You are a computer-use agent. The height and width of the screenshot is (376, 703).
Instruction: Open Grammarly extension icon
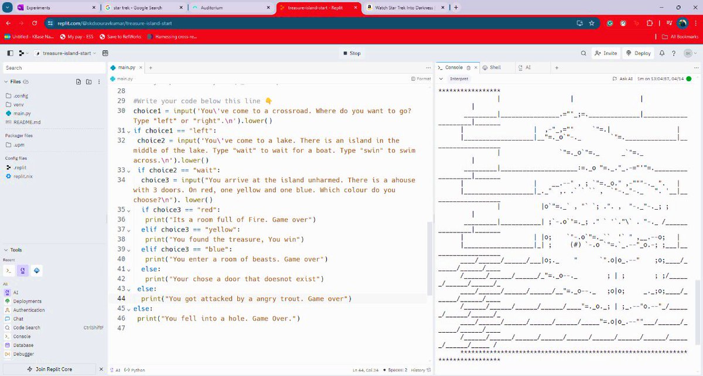(609, 23)
